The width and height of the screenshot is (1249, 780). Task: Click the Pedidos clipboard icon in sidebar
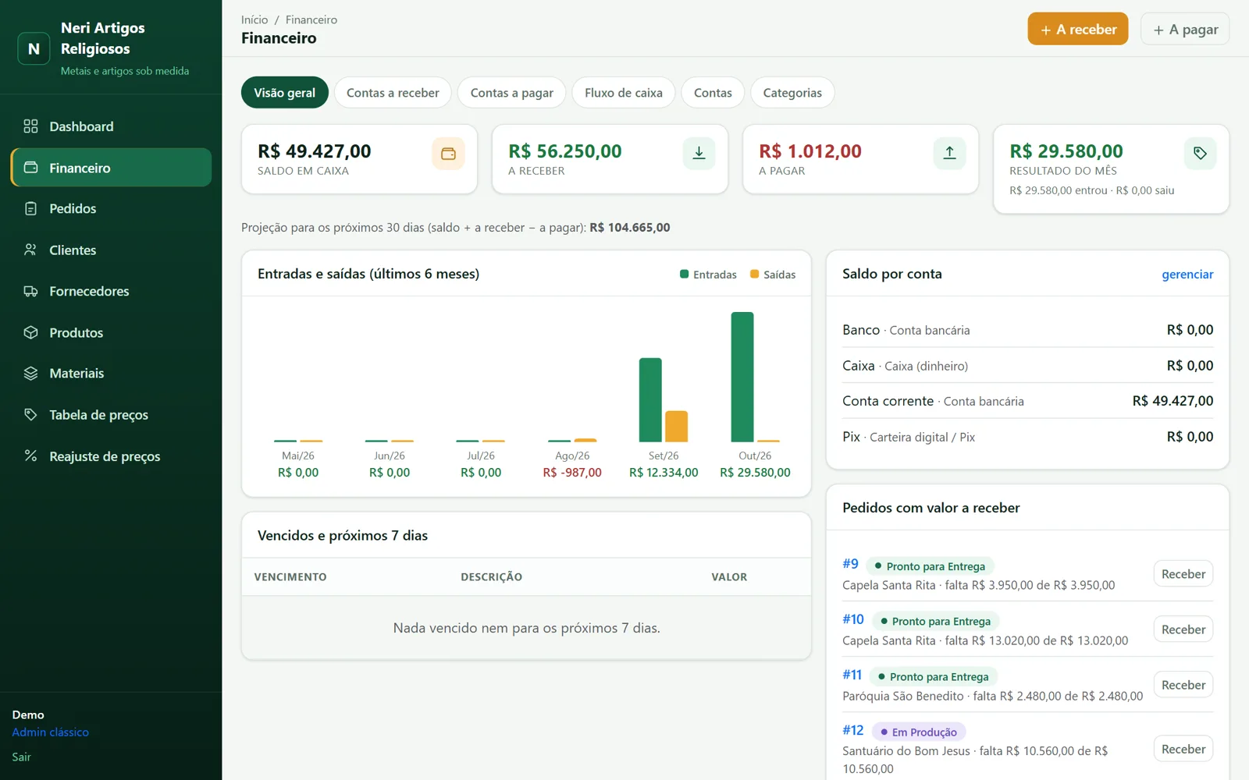(x=30, y=209)
